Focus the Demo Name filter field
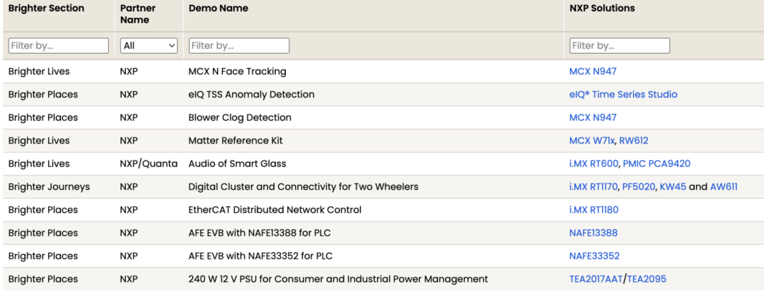Screen dimensions: 764x303 tap(239, 46)
